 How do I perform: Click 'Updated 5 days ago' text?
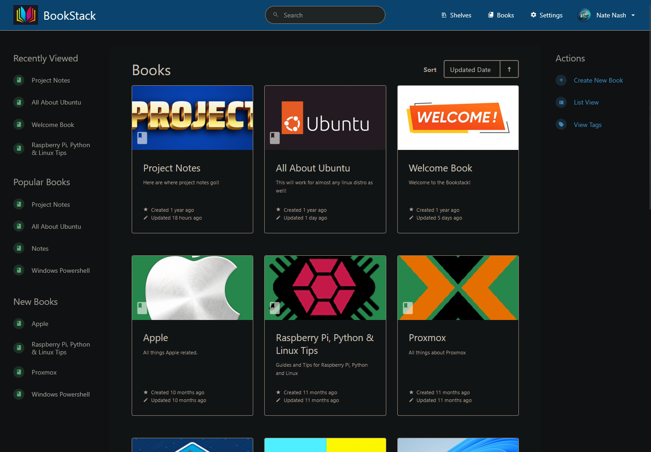439,218
